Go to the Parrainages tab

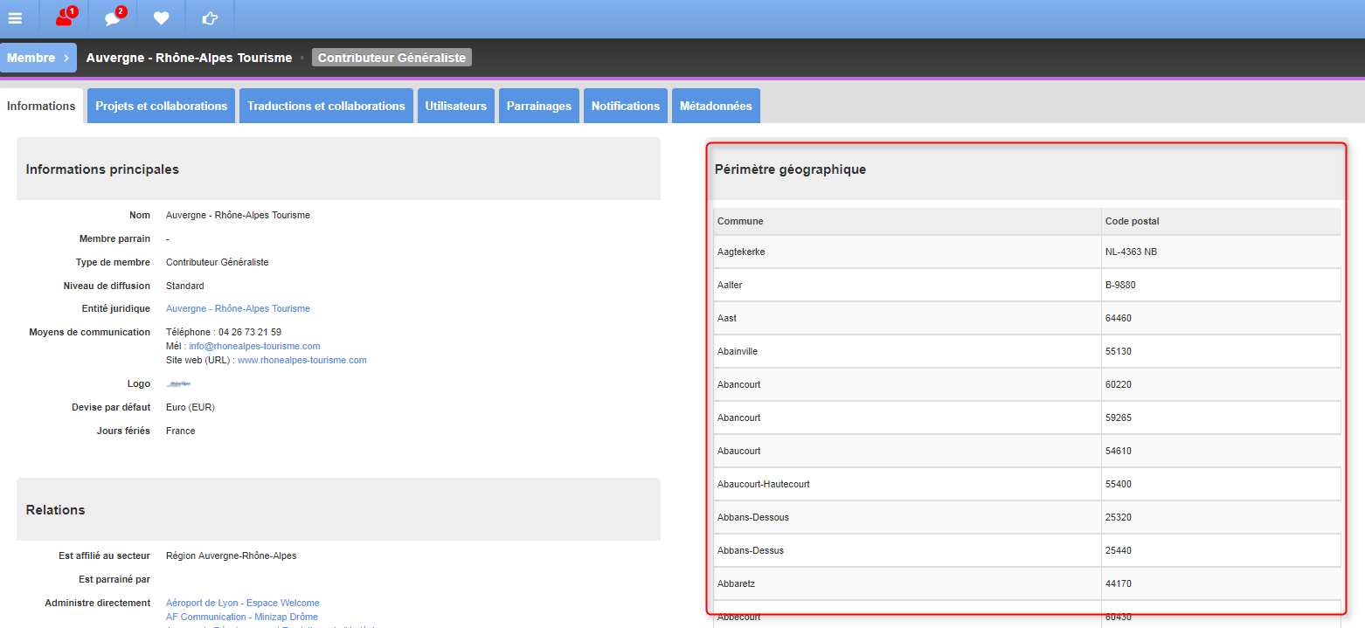(539, 106)
